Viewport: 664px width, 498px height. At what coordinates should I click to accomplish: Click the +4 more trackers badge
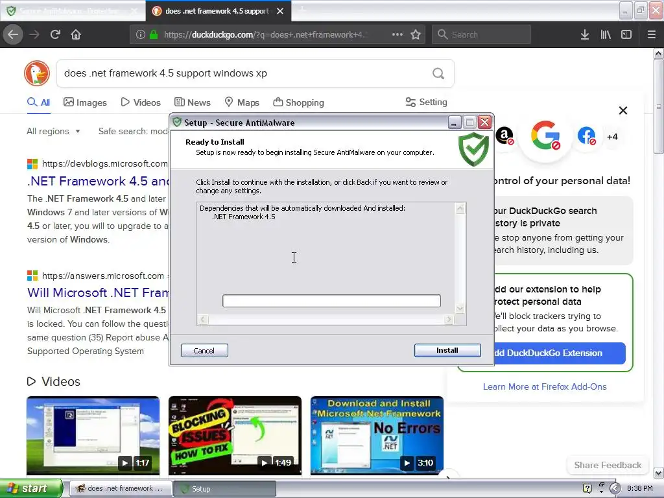tap(612, 137)
